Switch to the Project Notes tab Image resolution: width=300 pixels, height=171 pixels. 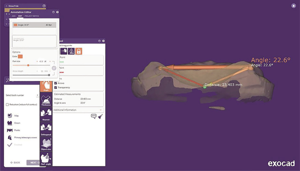click(x=31, y=16)
